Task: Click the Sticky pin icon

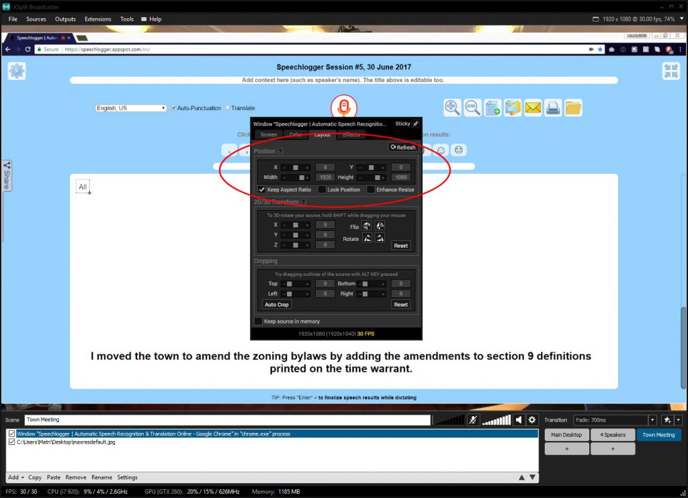Action: click(x=415, y=124)
